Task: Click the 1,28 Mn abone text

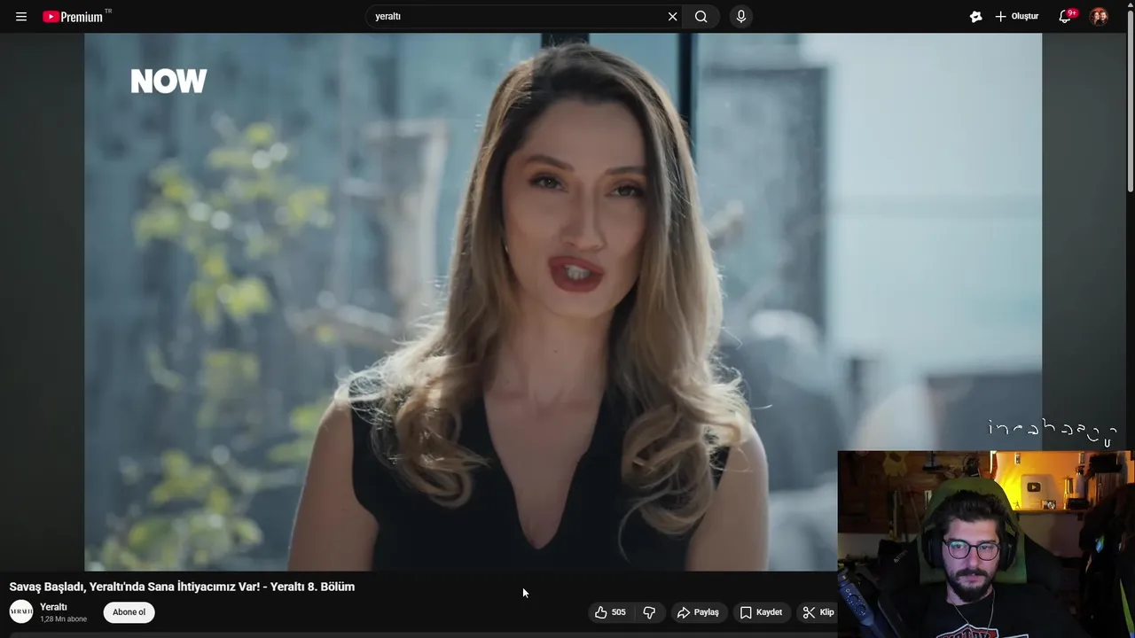Action: 63,619
